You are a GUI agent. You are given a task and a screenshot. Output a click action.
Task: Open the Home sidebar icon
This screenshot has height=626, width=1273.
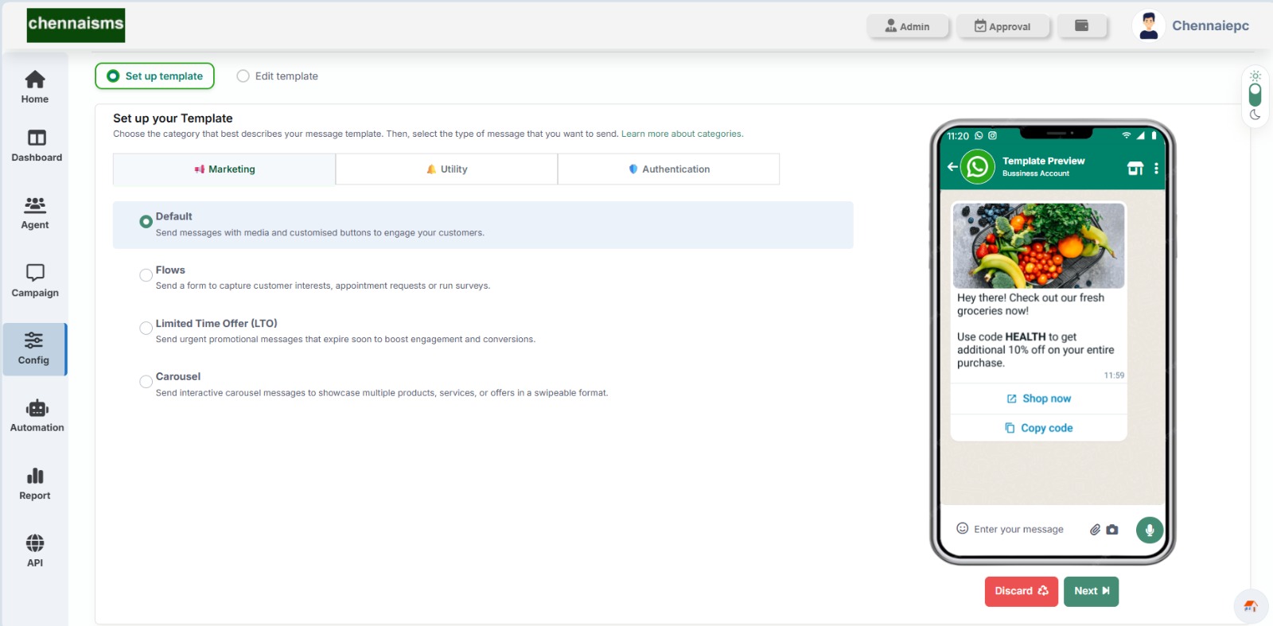(x=35, y=87)
